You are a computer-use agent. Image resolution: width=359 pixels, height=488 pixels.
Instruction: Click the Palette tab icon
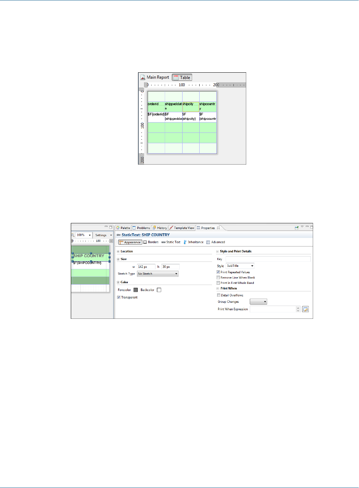118,228
